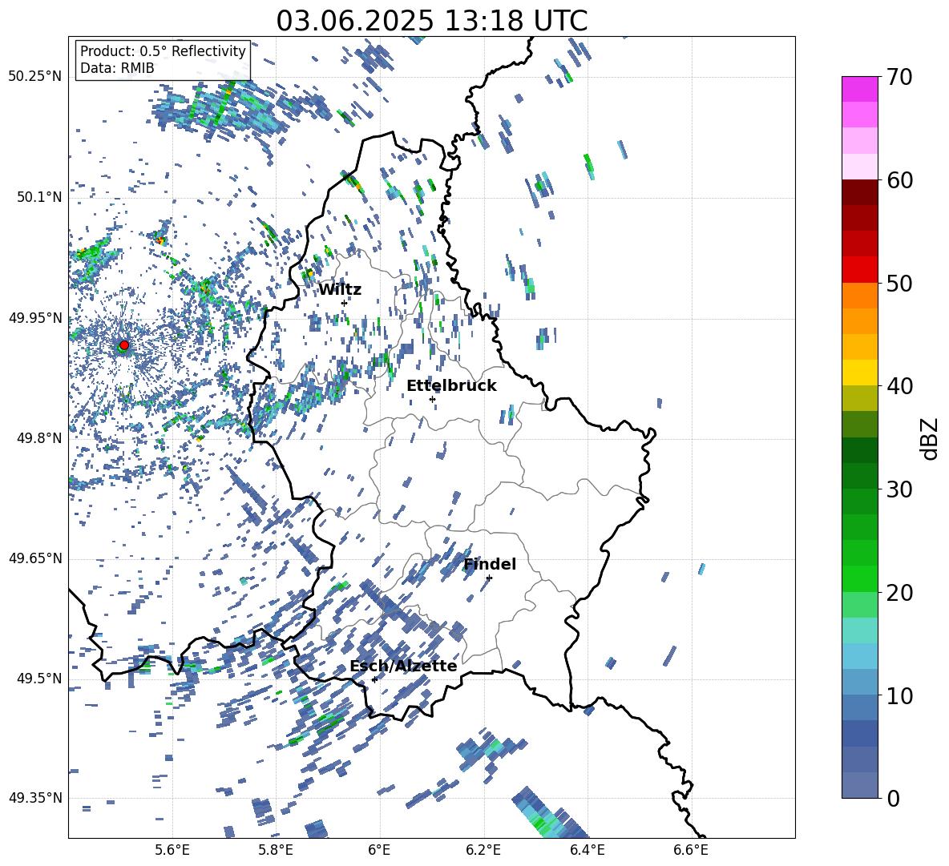Click the 49.35°N latitude label
949x866 pixels.
(35, 798)
